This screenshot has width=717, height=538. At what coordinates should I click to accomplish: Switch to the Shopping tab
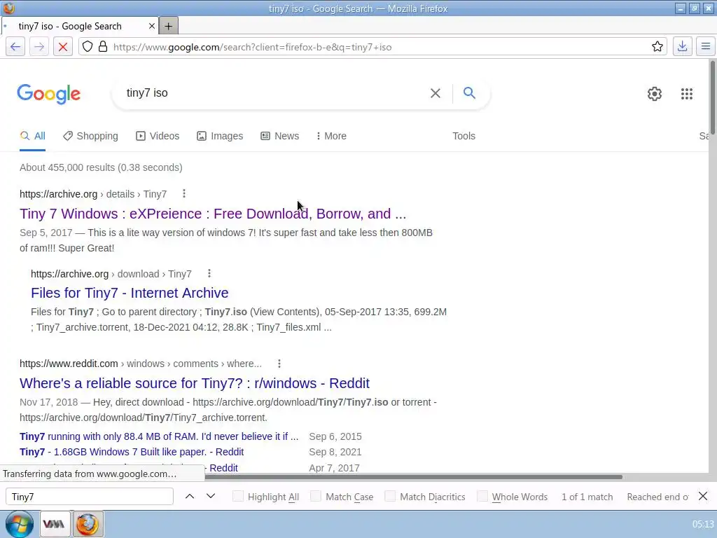[90, 136]
